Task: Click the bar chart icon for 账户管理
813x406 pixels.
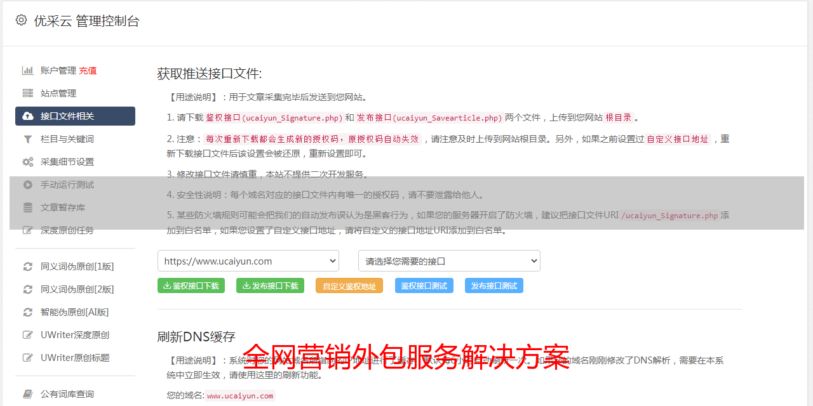Action: [x=28, y=70]
